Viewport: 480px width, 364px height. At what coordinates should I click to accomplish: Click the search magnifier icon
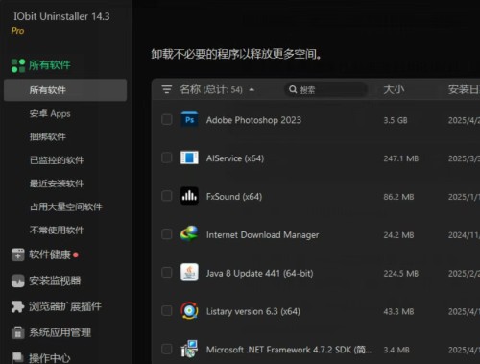click(x=293, y=89)
